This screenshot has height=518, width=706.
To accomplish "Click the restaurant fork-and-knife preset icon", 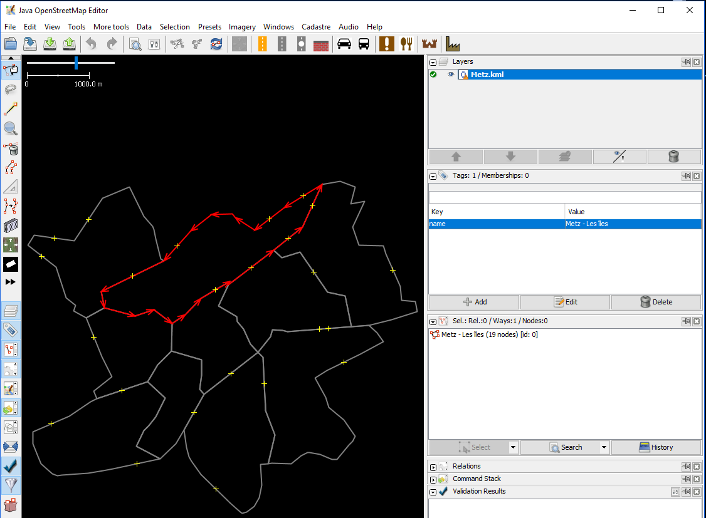I will click(407, 44).
